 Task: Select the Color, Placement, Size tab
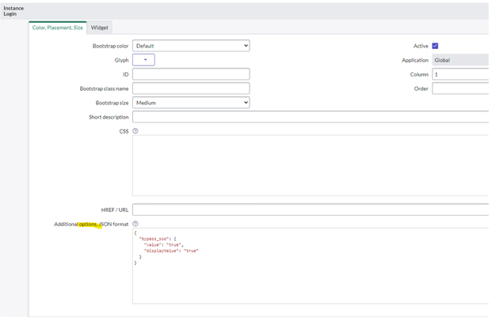pos(57,27)
